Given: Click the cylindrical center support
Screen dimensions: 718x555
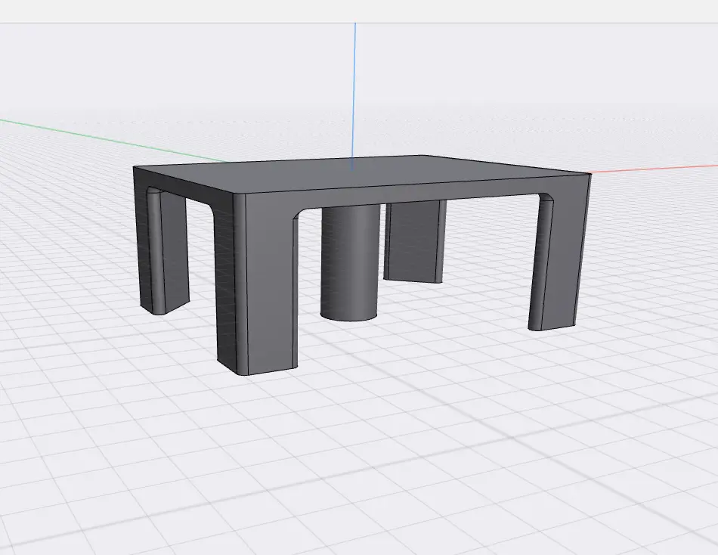Looking at the screenshot, I should point(349,265).
